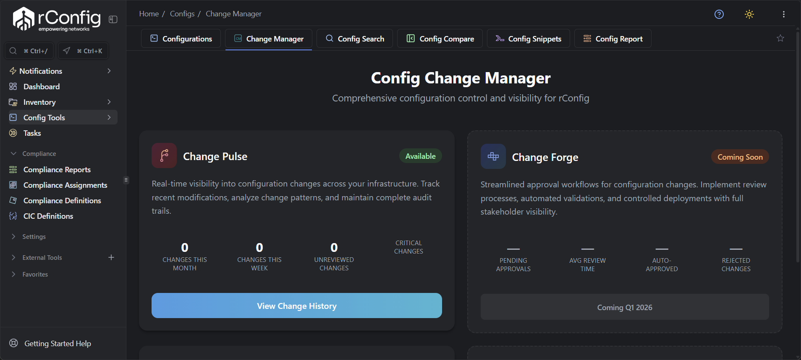Screen dimensions: 801x360
Task: Open Dashboard from the sidebar
Action: [x=42, y=86]
